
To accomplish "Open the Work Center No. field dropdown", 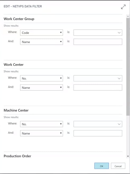I will pos(42,78).
